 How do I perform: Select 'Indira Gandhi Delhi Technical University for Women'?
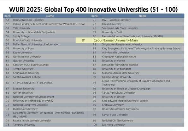[43, 24]
